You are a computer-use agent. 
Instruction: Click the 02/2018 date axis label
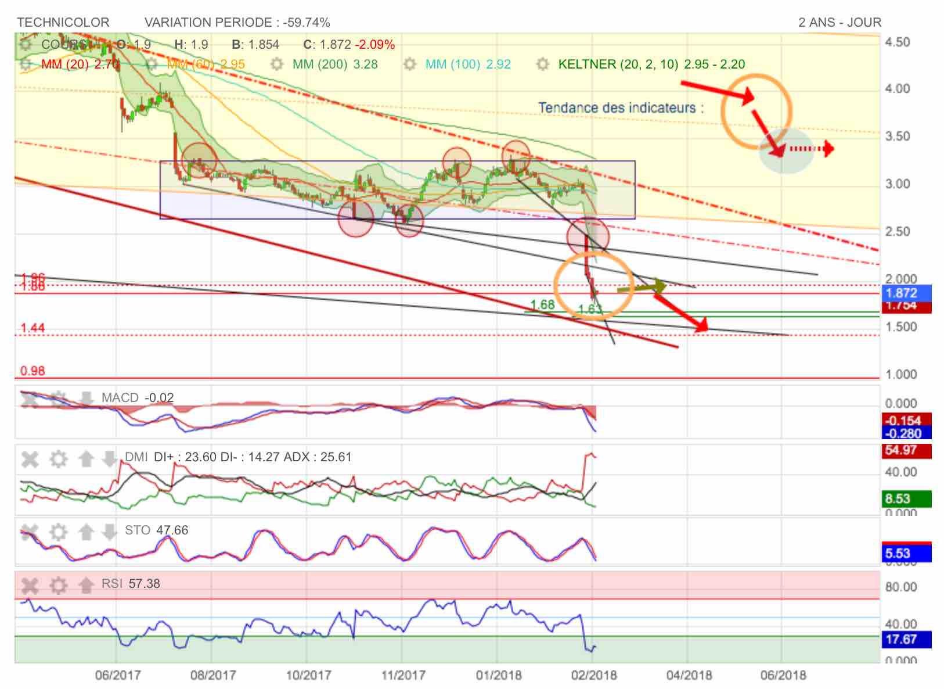pos(594,675)
